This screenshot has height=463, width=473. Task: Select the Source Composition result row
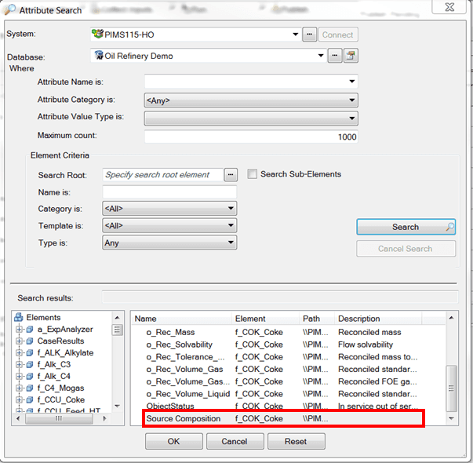point(283,418)
